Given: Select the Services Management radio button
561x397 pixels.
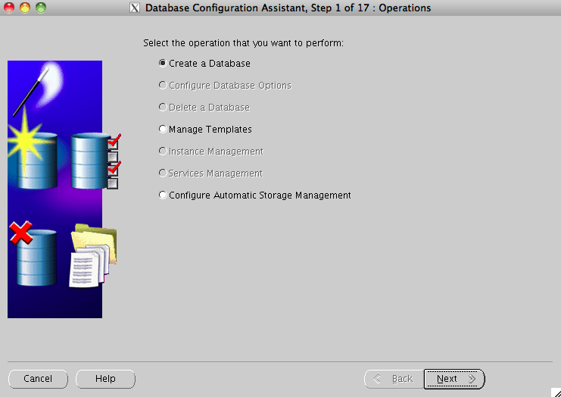Looking at the screenshot, I should 162,173.
